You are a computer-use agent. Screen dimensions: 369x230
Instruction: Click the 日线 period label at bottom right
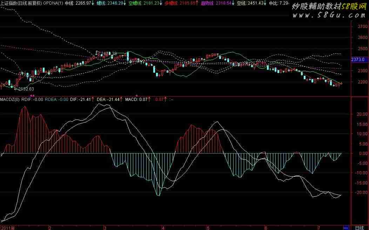click(360, 228)
